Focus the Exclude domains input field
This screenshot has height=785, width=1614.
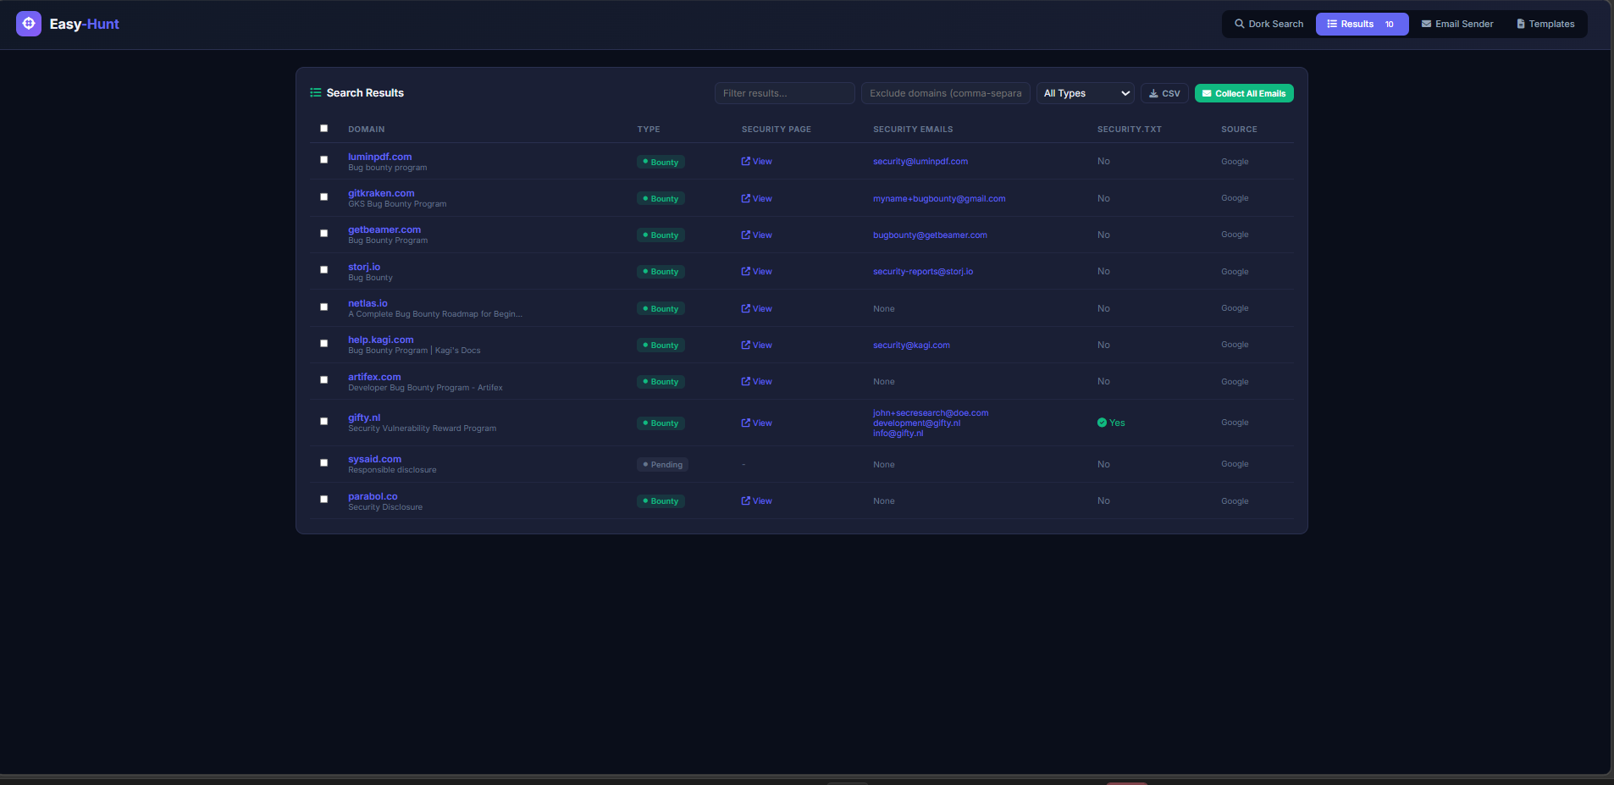pyautogui.click(x=945, y=93)
